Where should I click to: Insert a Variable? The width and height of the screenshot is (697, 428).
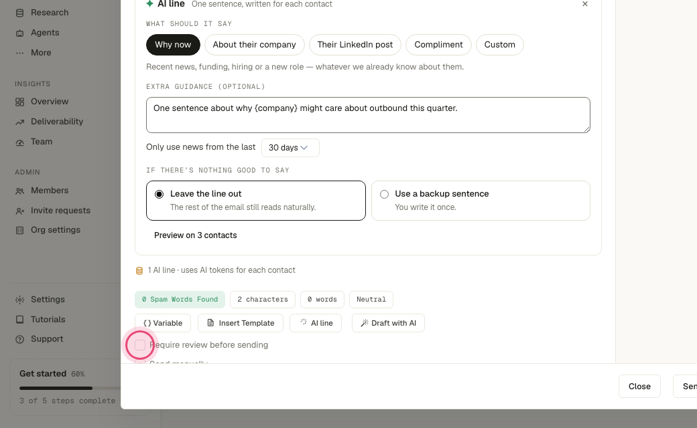(163, 323)
